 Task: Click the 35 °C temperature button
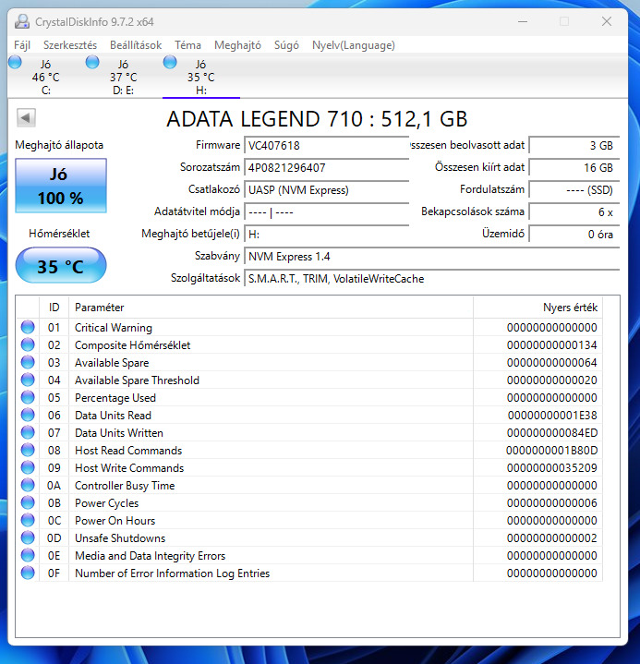(x=61, y=266)
